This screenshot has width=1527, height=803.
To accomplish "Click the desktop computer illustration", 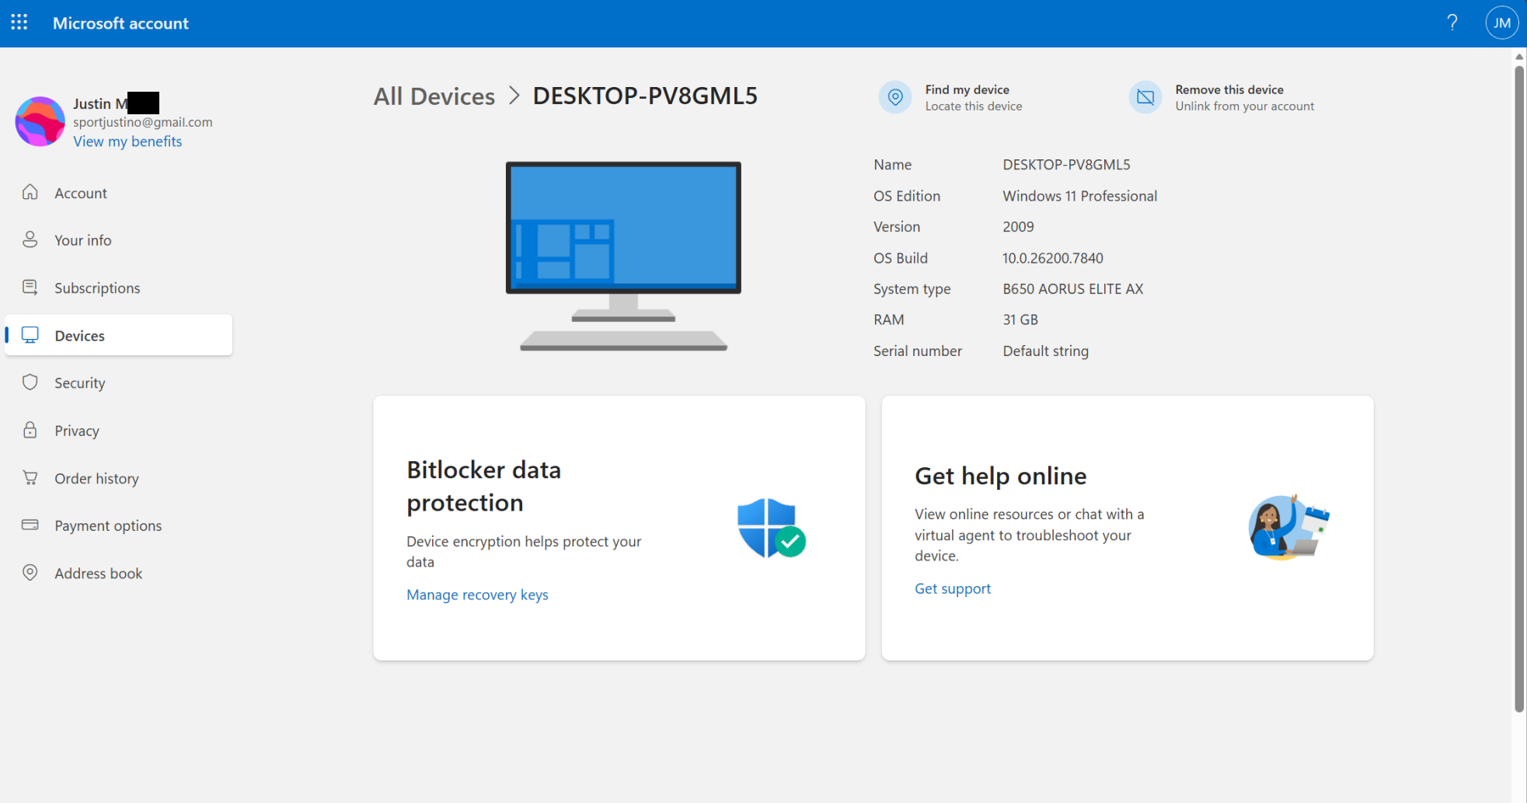I will point(624,257).
